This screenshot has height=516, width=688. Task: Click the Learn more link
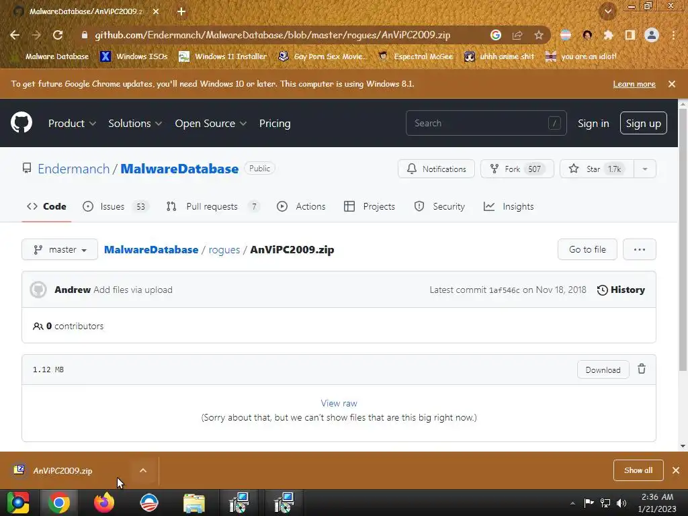click(x=634, y=84)
